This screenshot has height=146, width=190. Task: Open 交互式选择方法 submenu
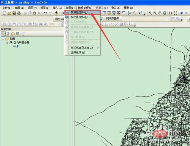pos(82,48)
